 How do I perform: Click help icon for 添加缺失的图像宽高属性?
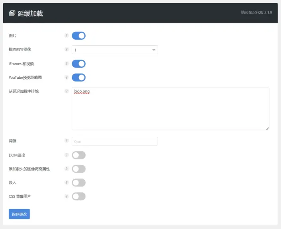[66, 169]
